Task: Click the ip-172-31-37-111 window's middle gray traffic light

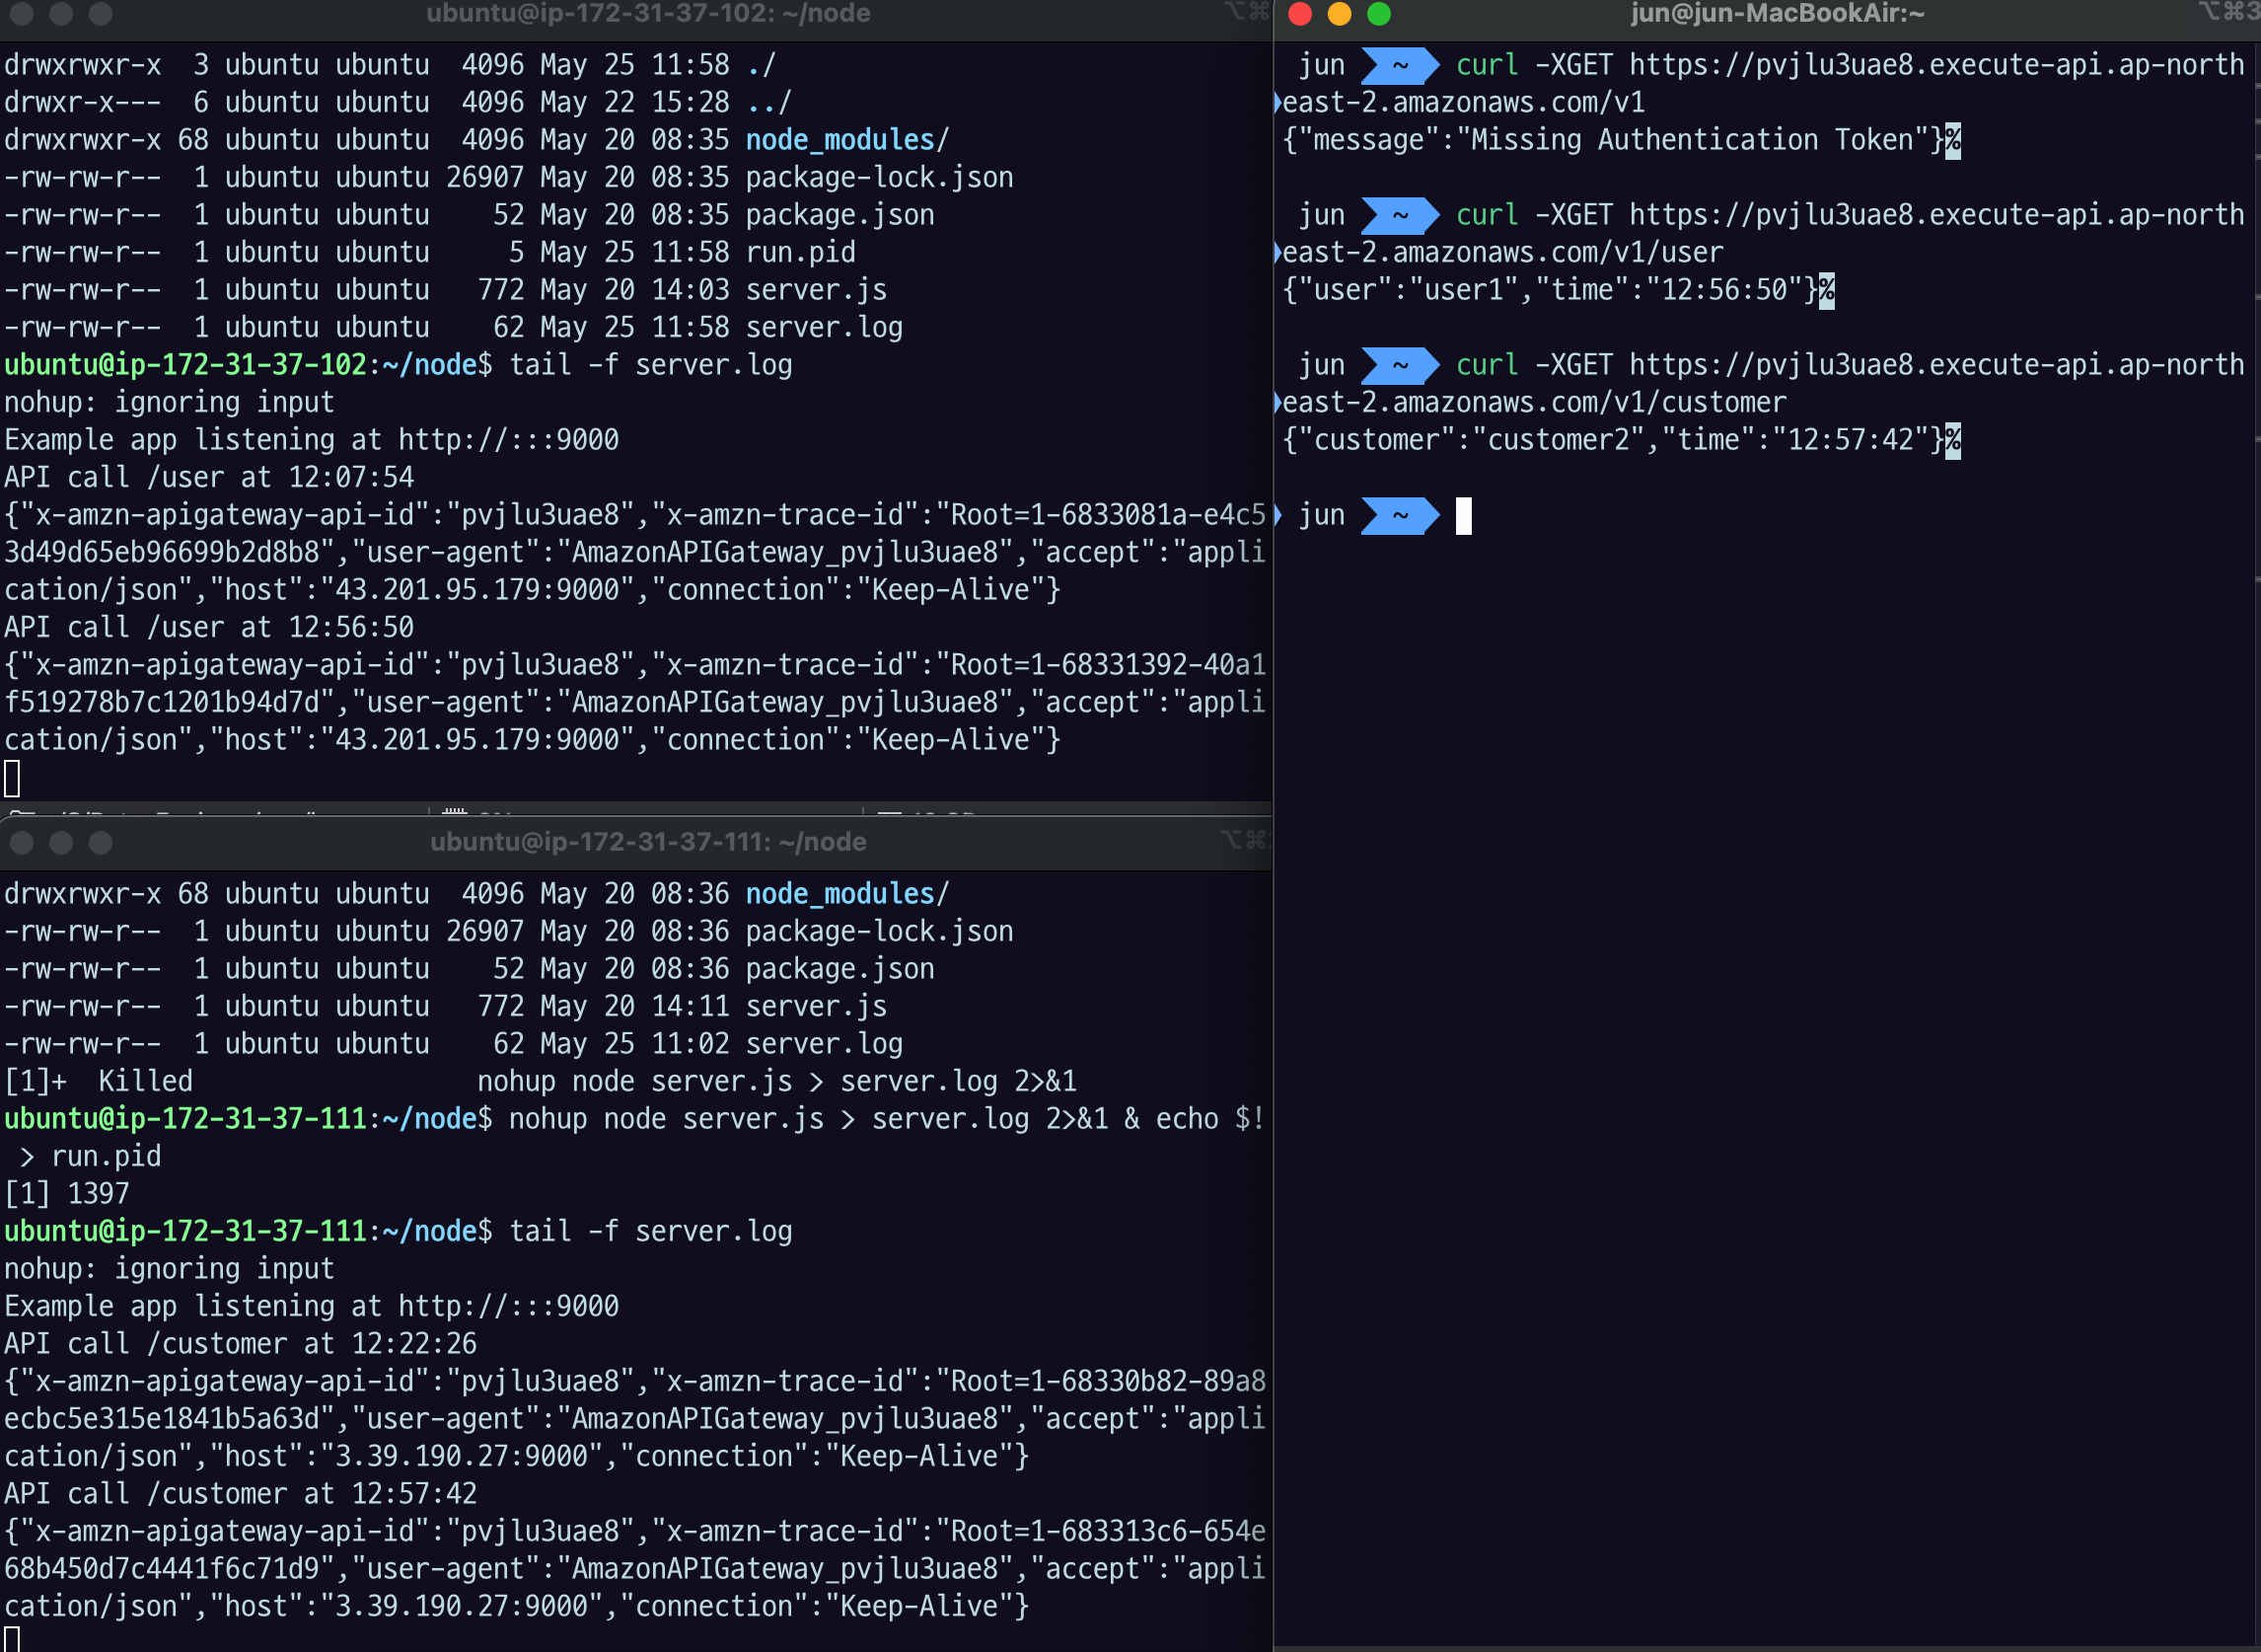Action: point(61,843)
